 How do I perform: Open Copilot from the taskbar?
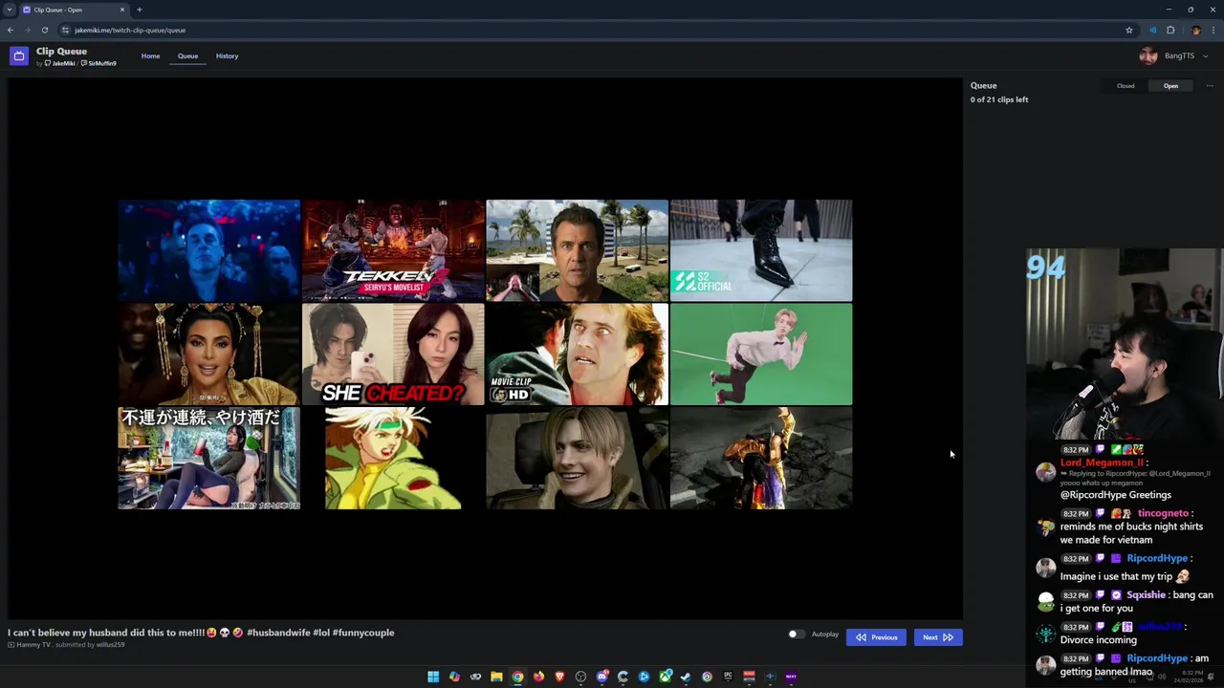click(x=454, y=677)
